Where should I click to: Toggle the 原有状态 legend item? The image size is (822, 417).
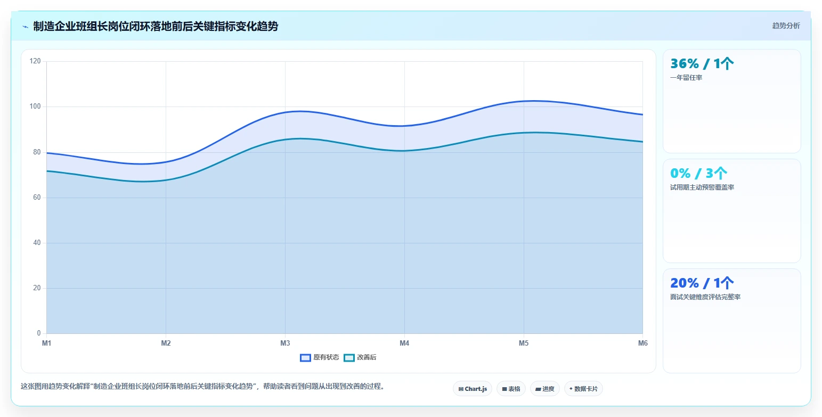320,357
